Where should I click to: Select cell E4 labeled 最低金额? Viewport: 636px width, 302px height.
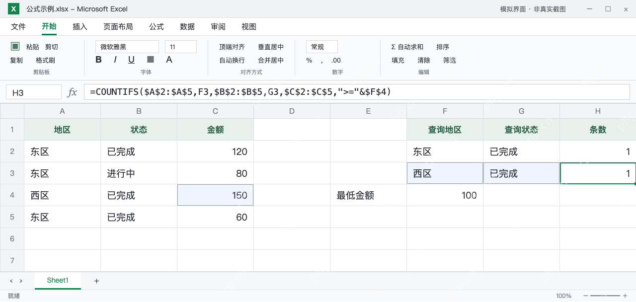coord(368,195)
